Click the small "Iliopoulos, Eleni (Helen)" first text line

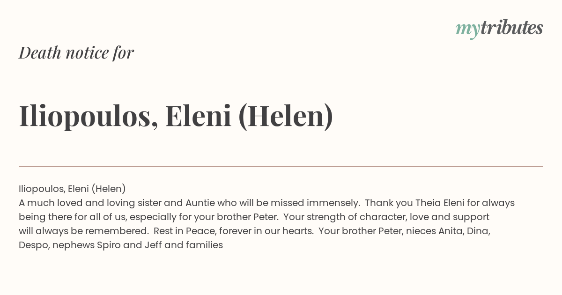tap(73, 189)
